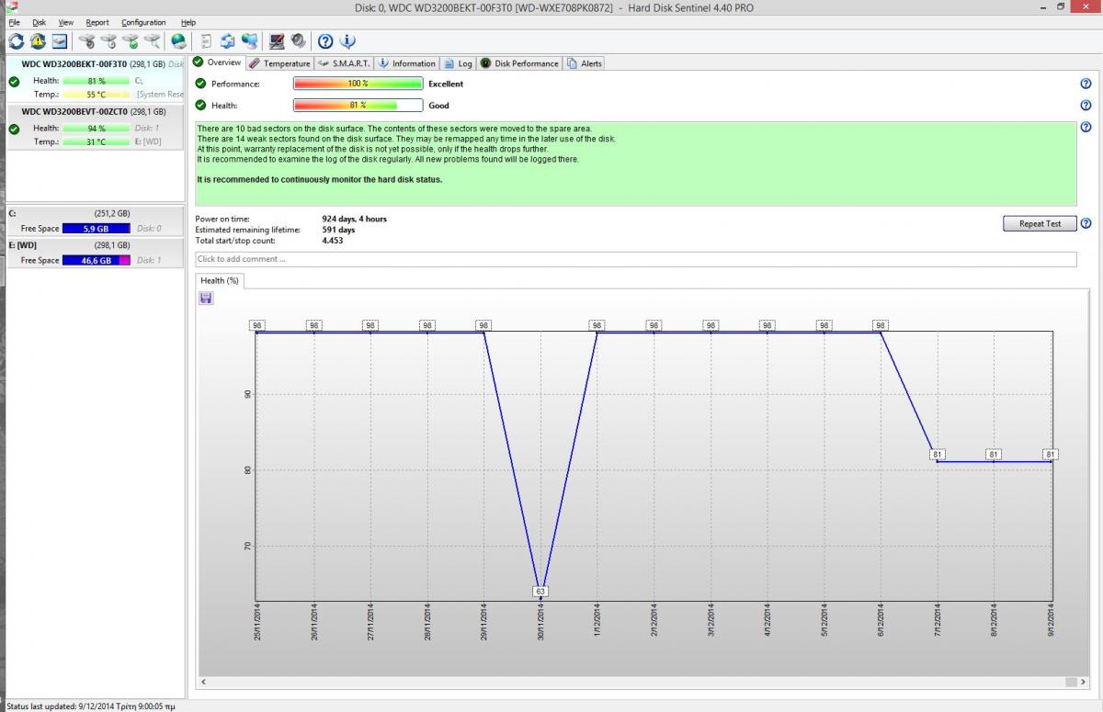This screenshot has width=1103, height=712.
Task: Switch to the Temperature tab
Action: (x=279, y=63)
